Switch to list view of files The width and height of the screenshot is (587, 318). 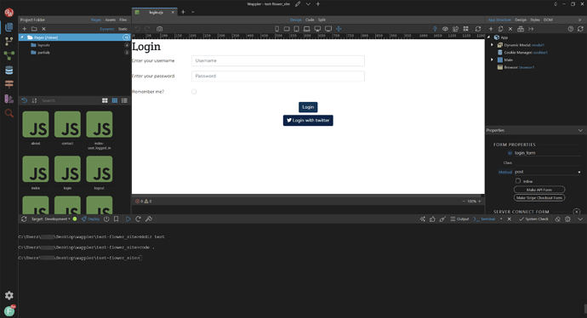tap(124, 100)
